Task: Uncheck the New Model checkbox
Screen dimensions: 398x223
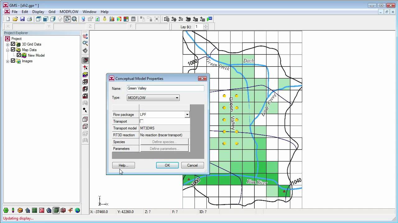Action: pyautogui.click(x=19, y=55)
